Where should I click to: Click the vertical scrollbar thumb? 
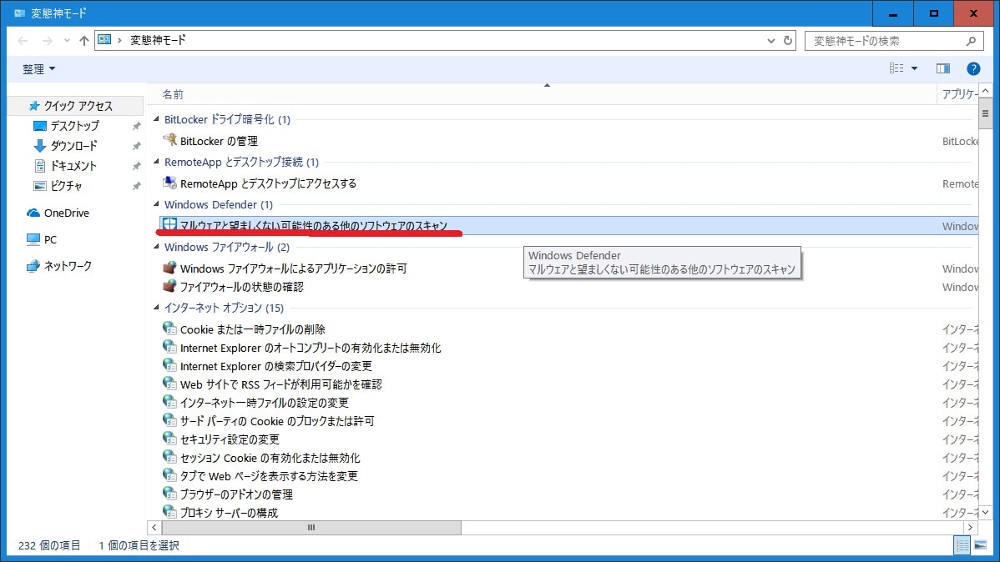click(985, 114)
